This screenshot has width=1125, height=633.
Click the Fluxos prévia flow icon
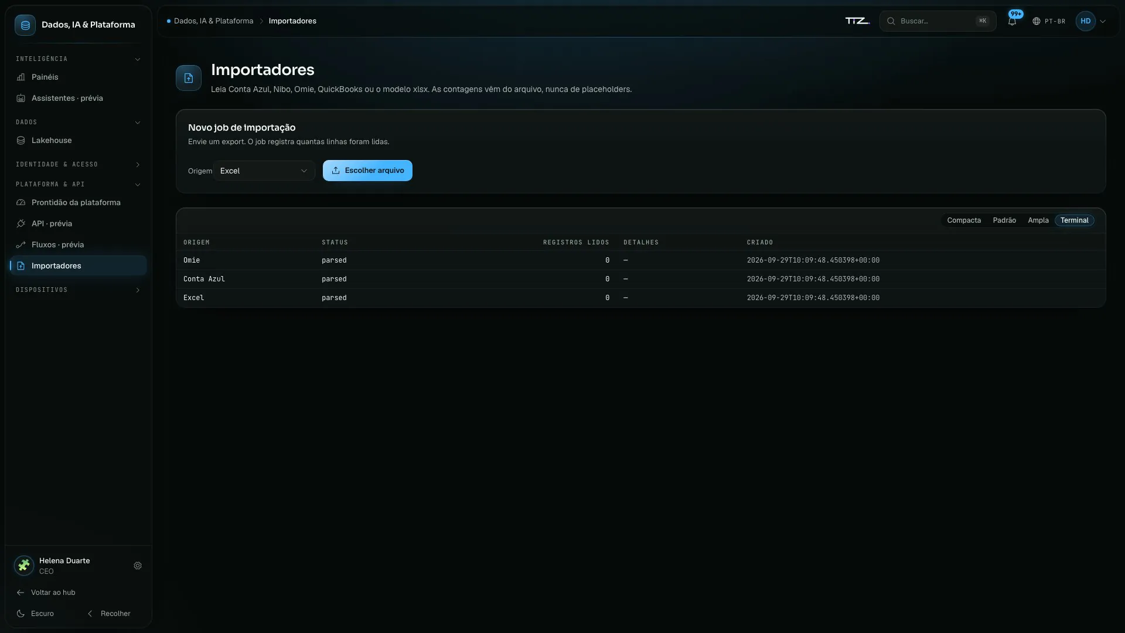21,245
